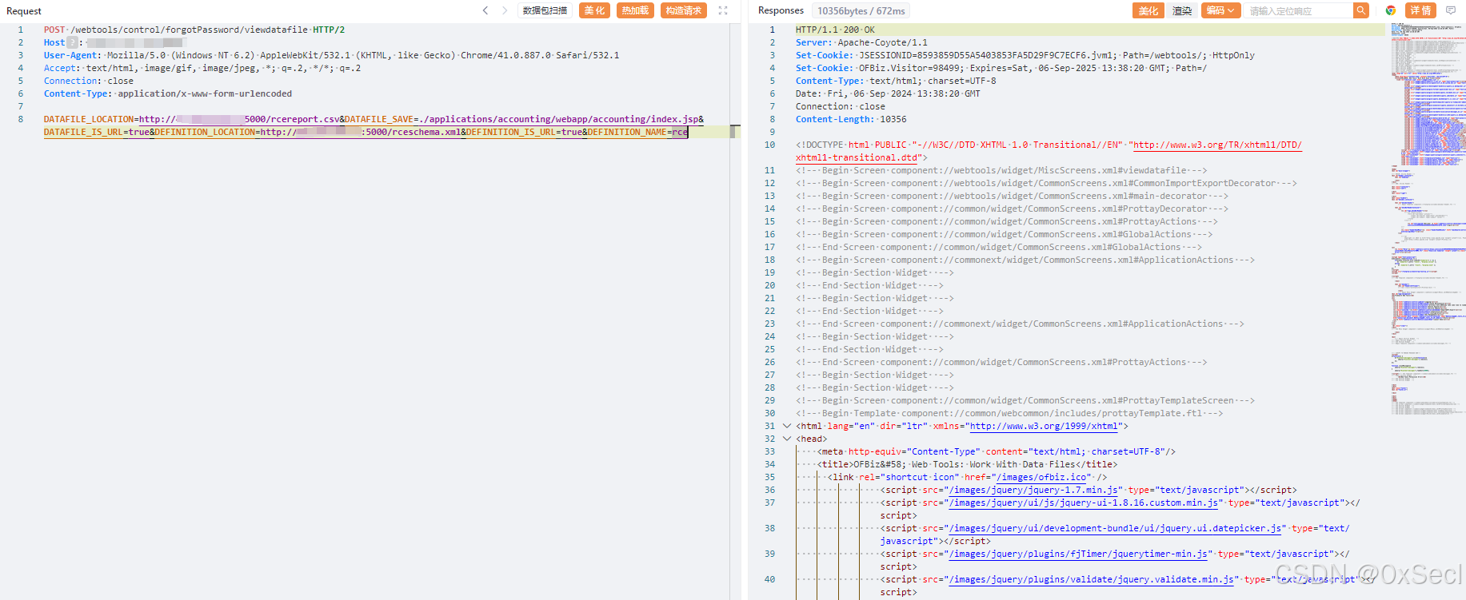
Task: Click the Connection: close header in Request
Action: (x=89, y=81)
